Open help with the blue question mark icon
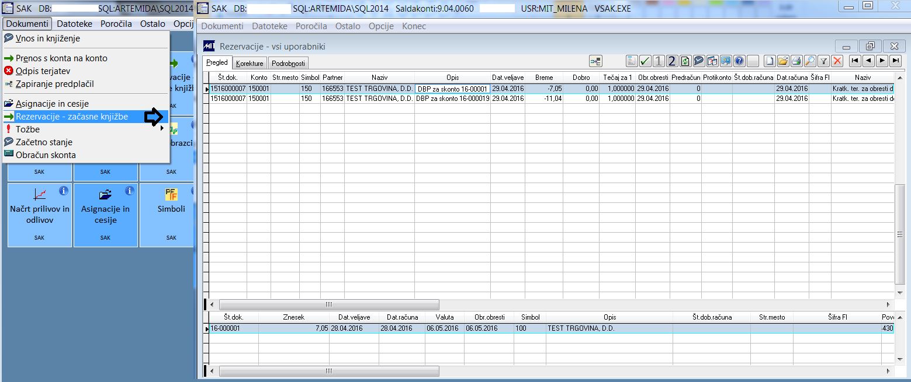This screenshot has height=382, width=911. [739, 61]
